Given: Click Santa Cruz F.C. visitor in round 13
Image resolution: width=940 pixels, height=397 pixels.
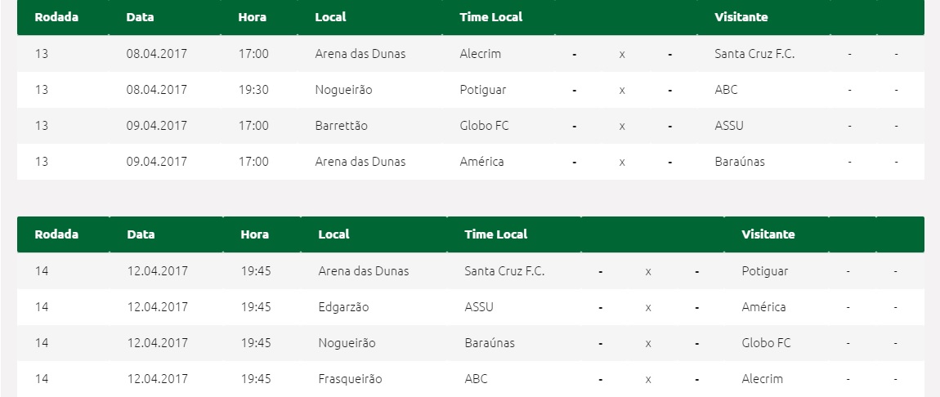Looking at the screenshot, I should [754, 54].
